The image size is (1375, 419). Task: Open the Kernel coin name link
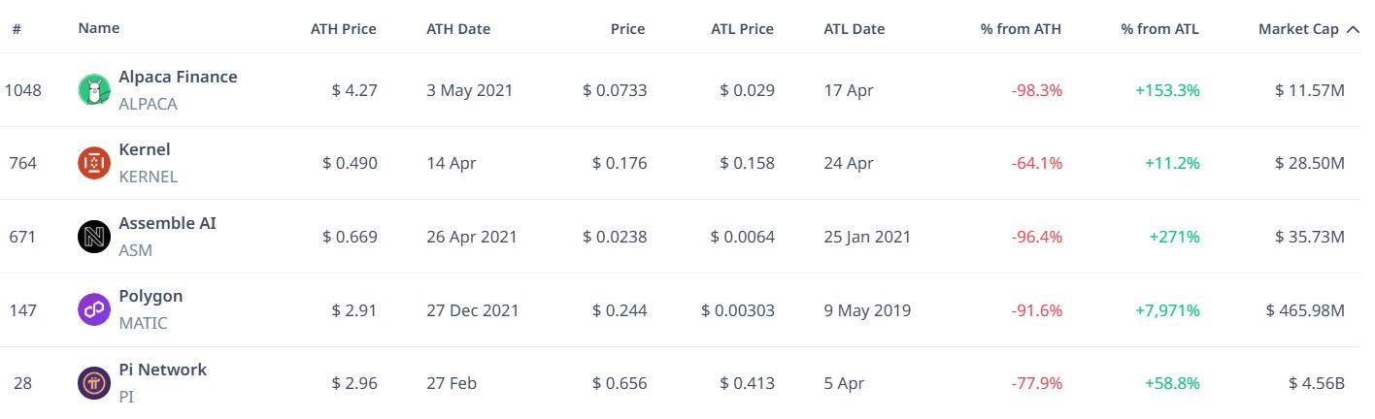point(145,149)
